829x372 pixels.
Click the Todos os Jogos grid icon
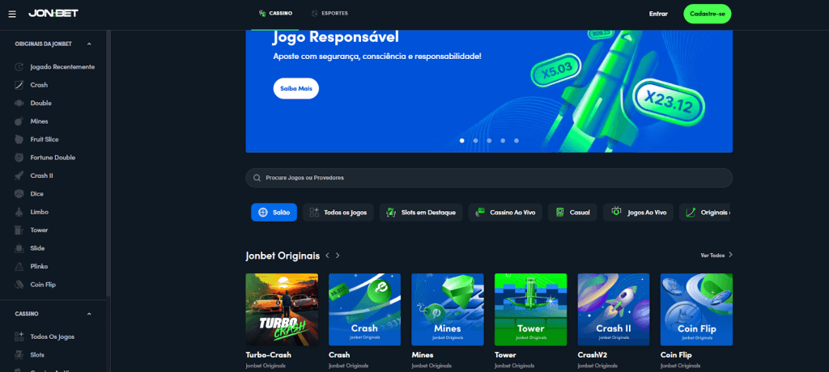pyautogui.click(x=314, y=213)
